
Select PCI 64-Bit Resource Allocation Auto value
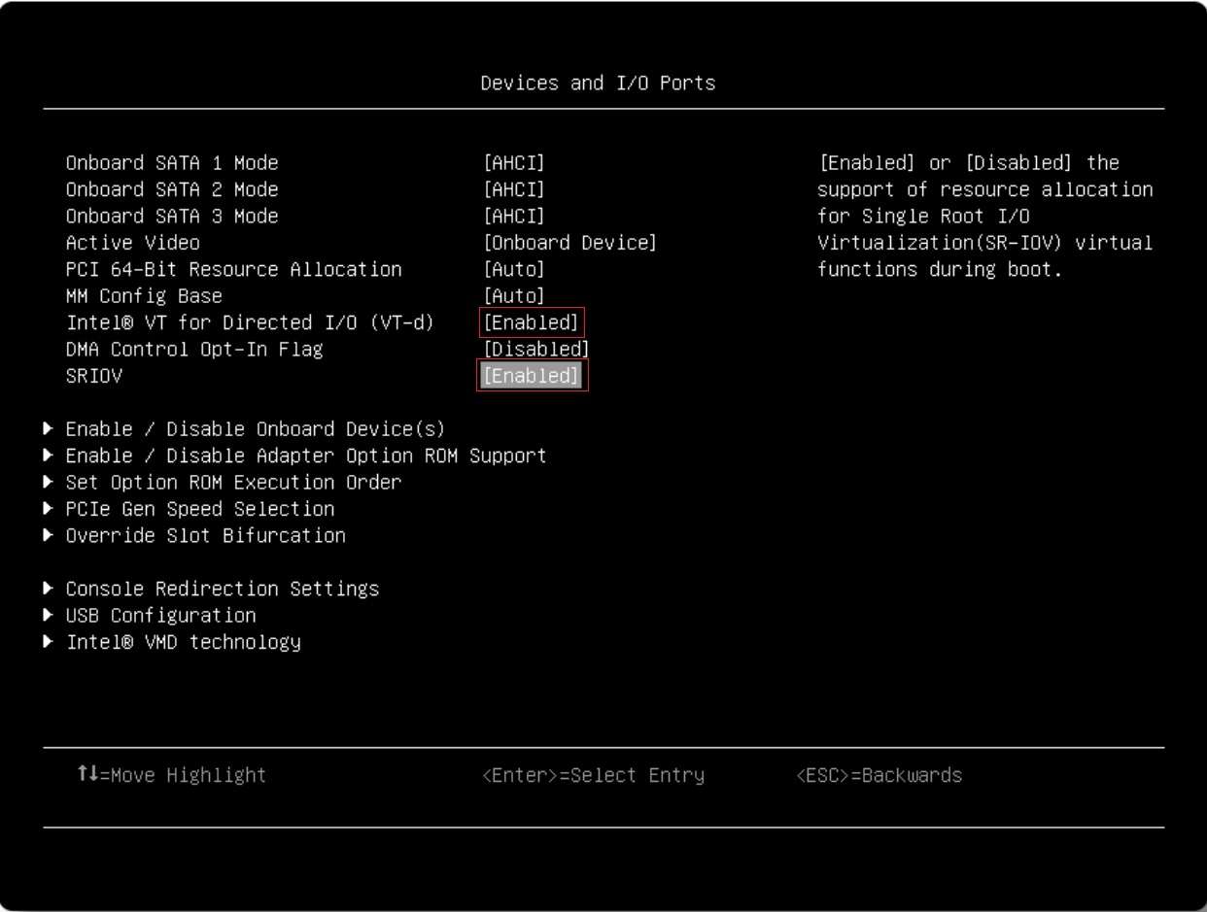pos(513,269)
